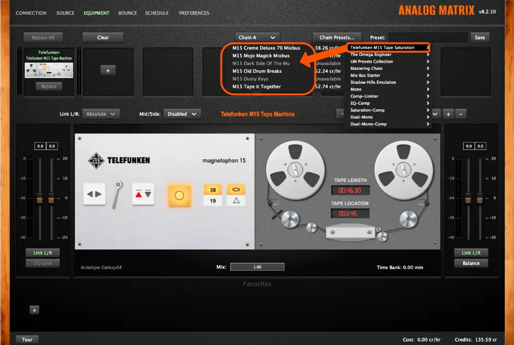Click the Tape Length display
The height and width of the screenshot is (345, 514).
coord(350,190)
